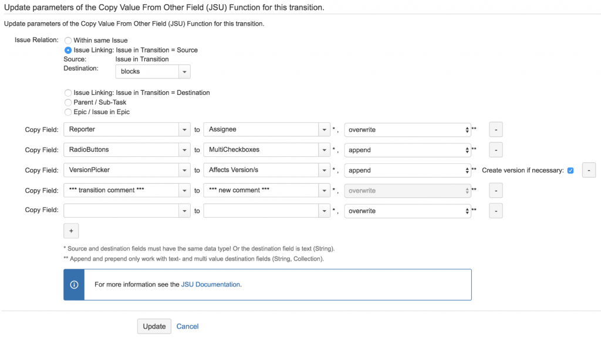Viewport: 601px width, 339px height.
Task: Select Parent / Sub-Task relation option
Action: click(x=68, y=102)
